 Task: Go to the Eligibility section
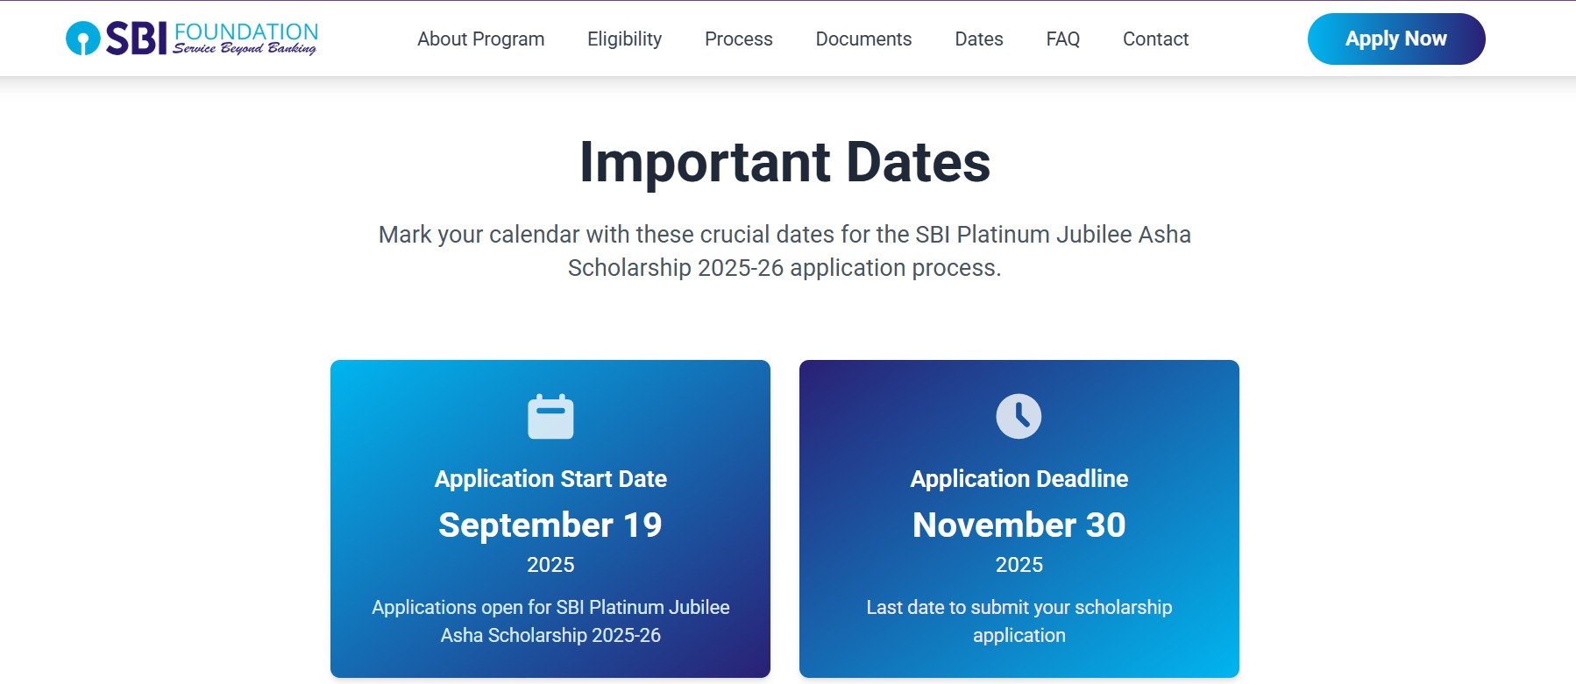(x=624, y=39)
